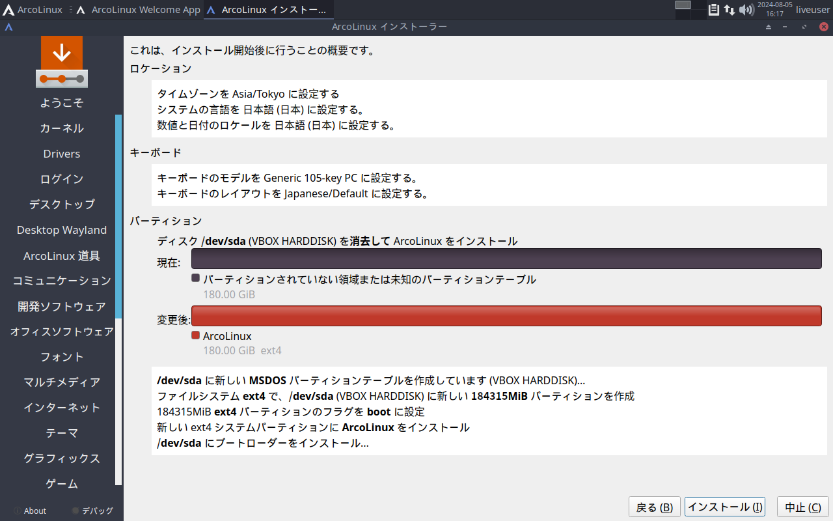The width and height of the screenshot is (833, 521).
Task: Click the ロケーション section heading
Action: (161, 68)
